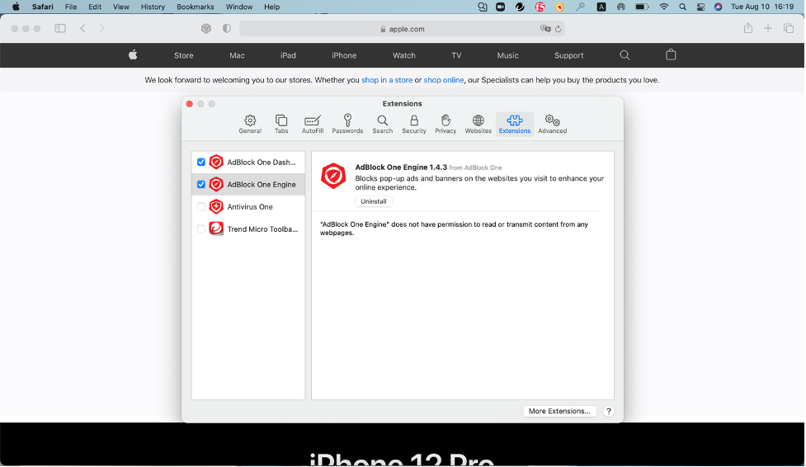Switch to the Tabs preferences pane
Image resolution: width=806 pixels, height=467 pixels.
click(x=281, y=124)
